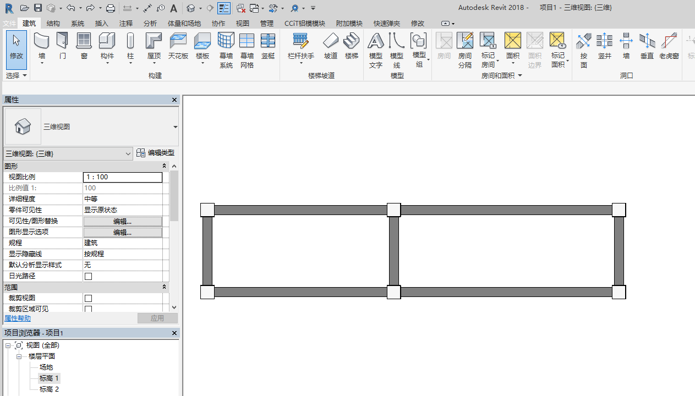Image resolution: width=695 pixels, height=396 pixels.
Task: Open the 视图 ribbon tab
Action: [243, 23]
